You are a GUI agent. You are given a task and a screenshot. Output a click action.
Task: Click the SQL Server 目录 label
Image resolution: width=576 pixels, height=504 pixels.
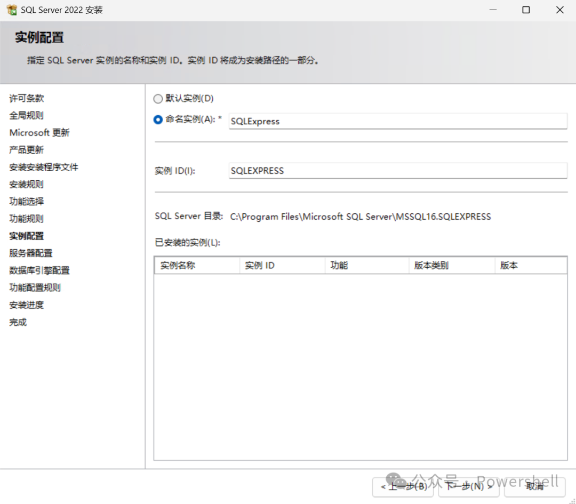189,216
